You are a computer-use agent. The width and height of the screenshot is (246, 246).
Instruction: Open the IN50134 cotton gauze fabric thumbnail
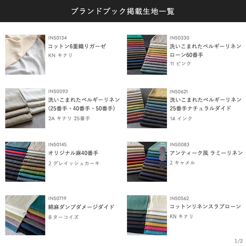pos(25,55)
